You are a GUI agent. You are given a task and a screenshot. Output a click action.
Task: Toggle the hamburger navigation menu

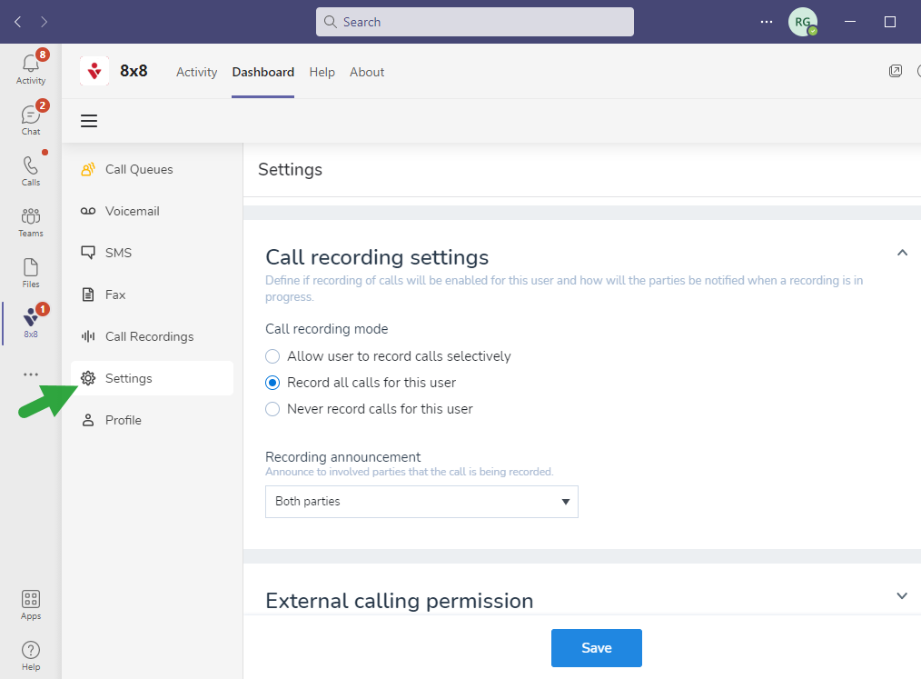click(x=89, y=121)
